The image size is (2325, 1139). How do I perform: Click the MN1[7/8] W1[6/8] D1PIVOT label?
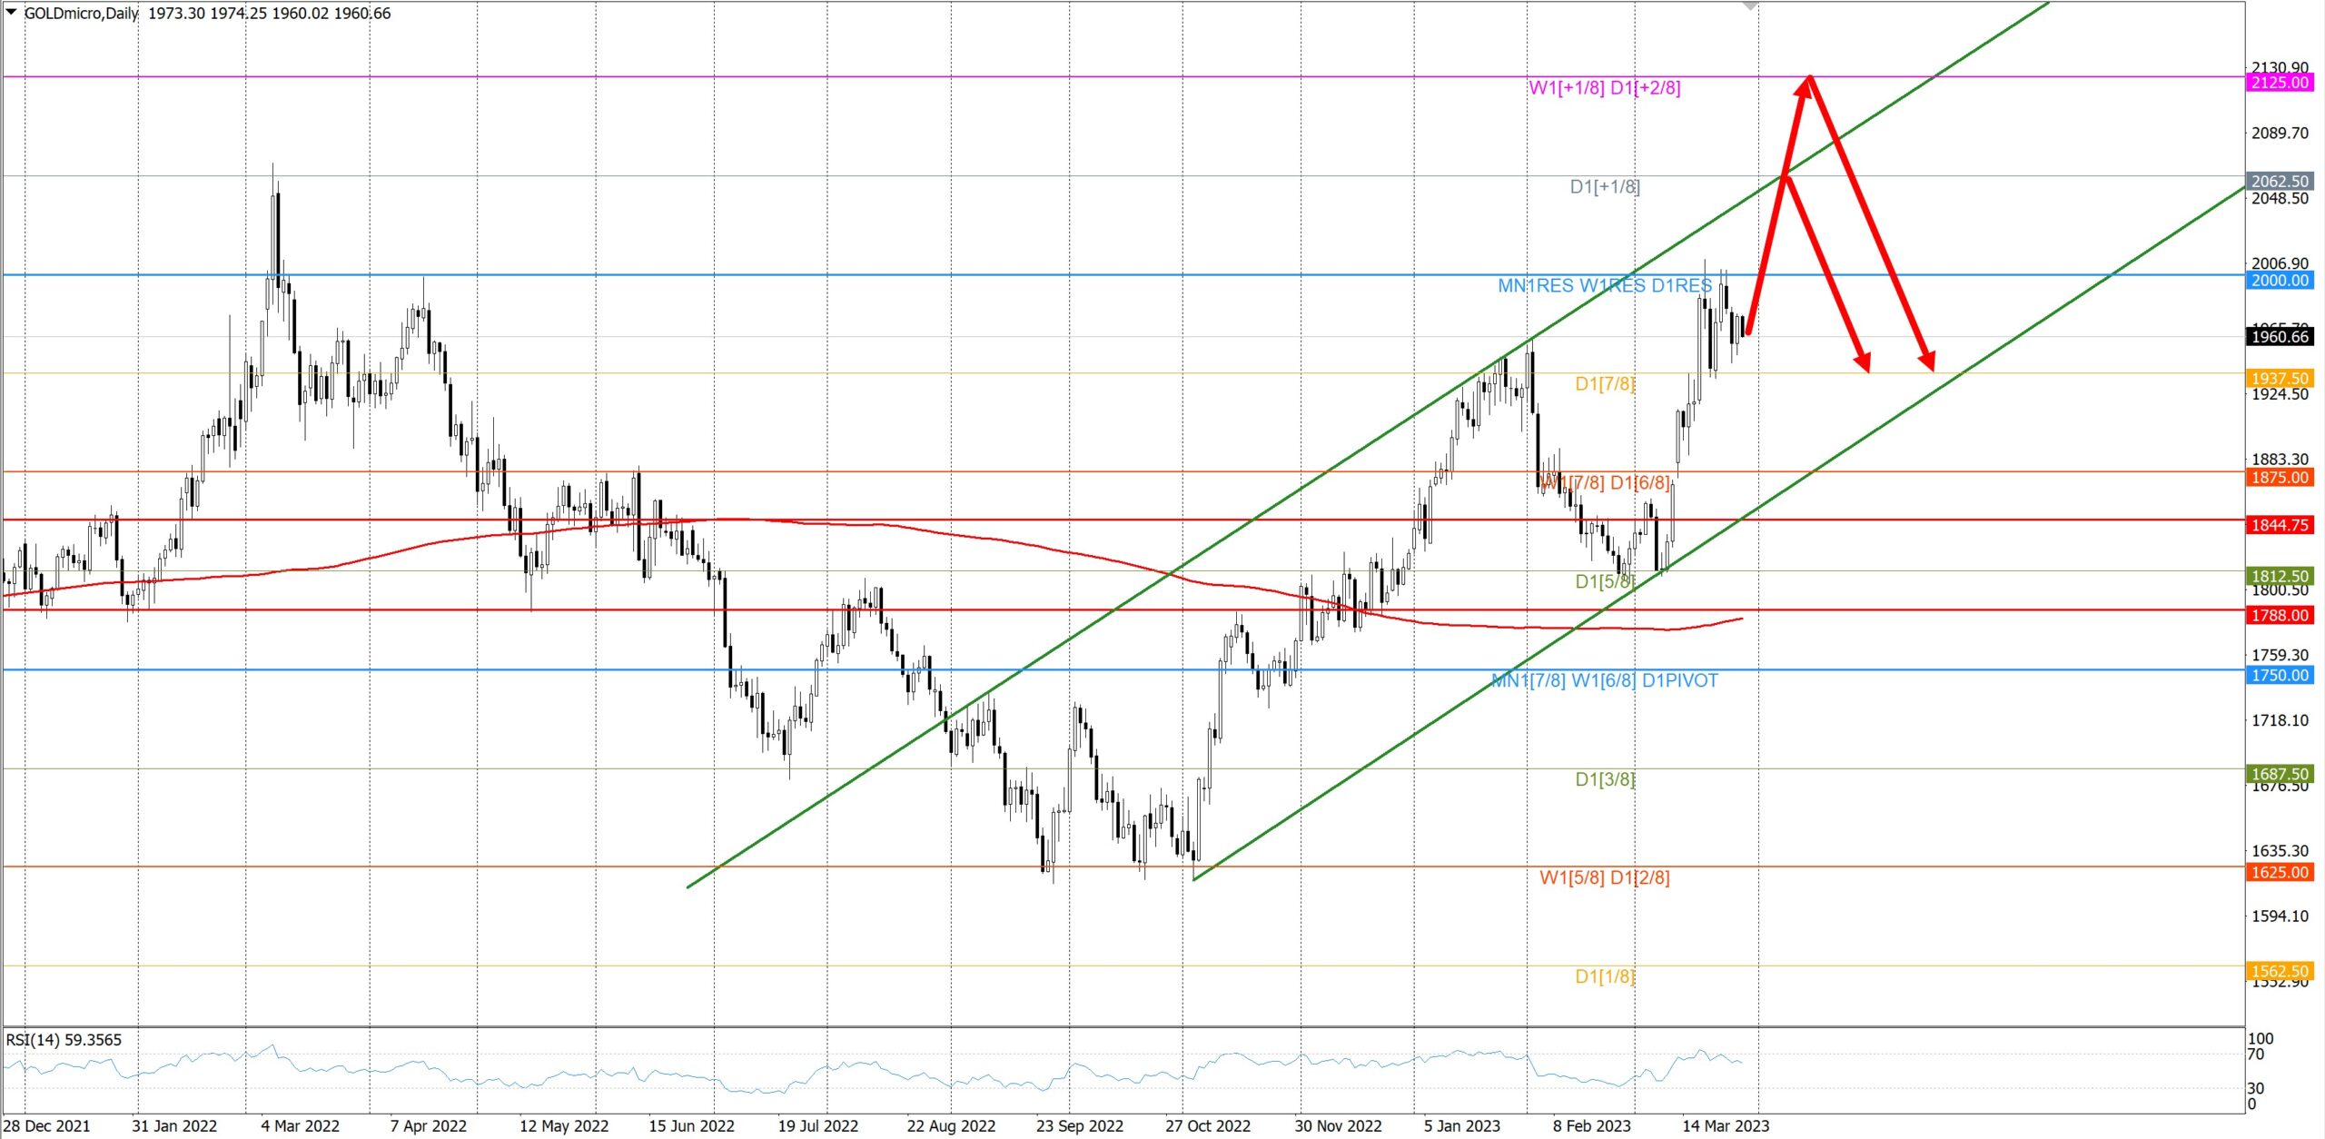click(x=1604, y=681)
